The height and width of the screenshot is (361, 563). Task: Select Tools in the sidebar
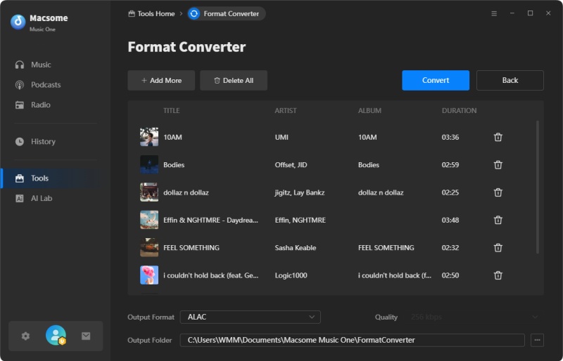pyautogui.click(x=39, y=178)
